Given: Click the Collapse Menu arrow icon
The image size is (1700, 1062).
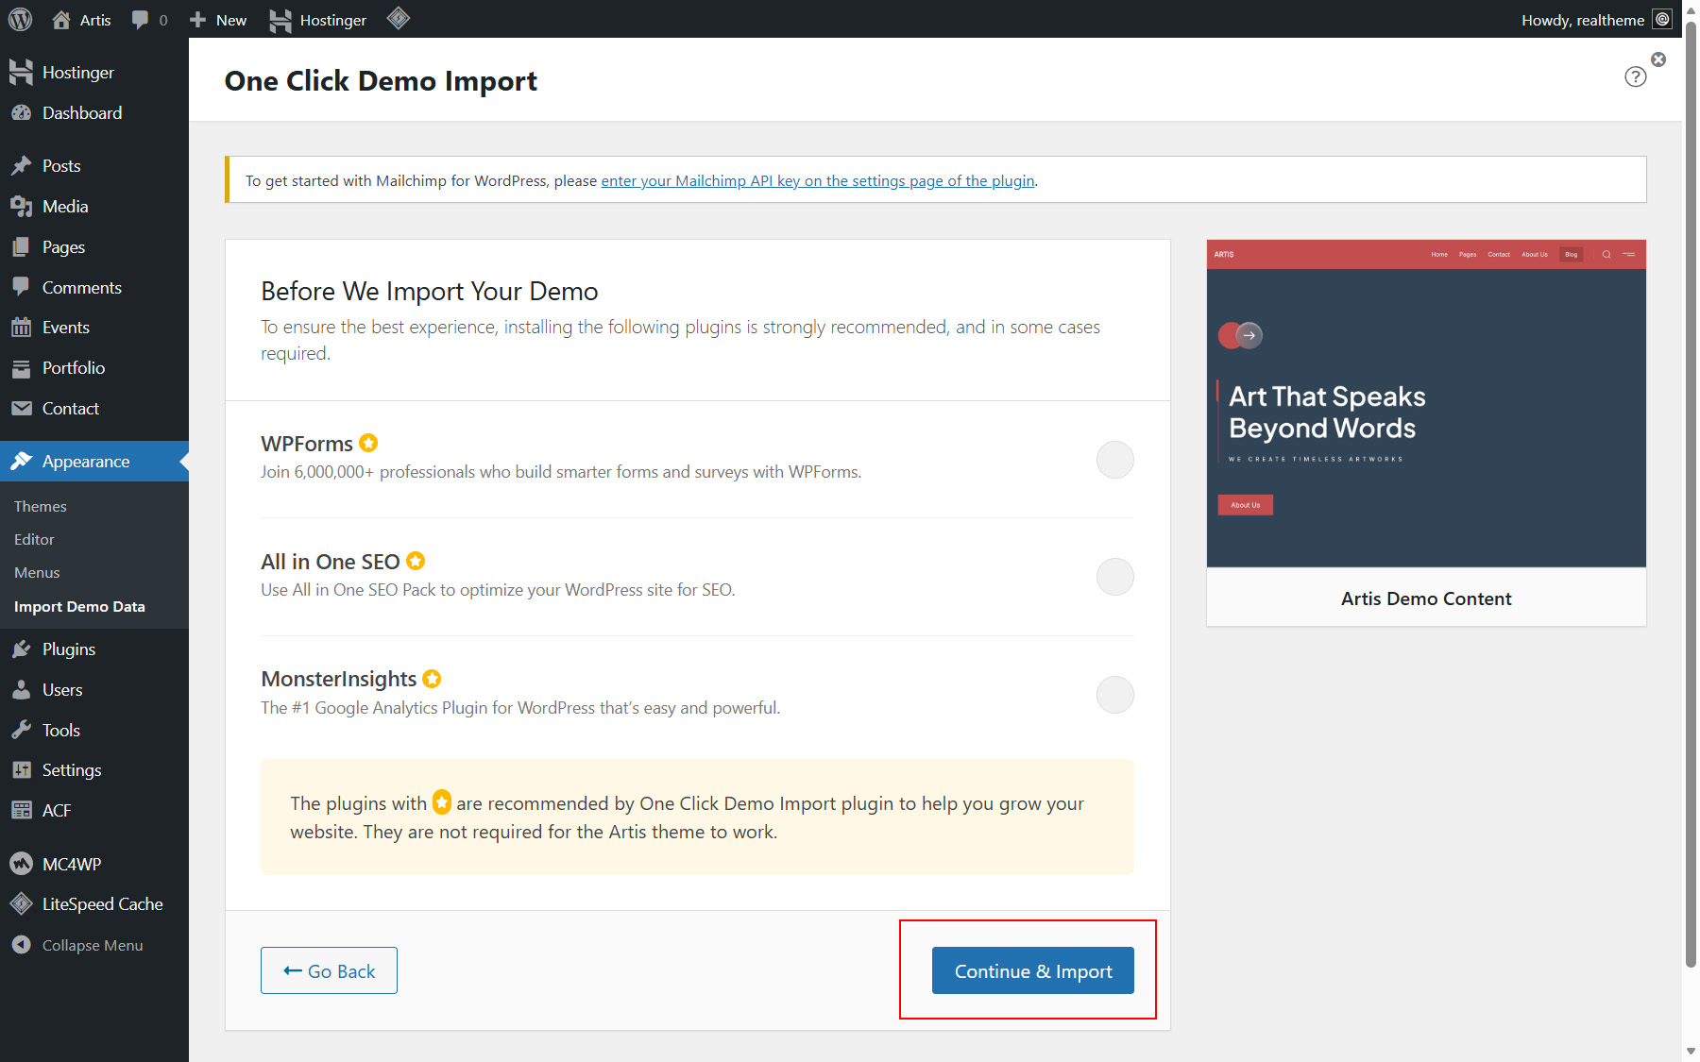Looking at the screenshot, I should 21,945.
